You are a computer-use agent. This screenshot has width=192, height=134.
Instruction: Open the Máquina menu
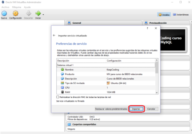click(x=17, y=7)
